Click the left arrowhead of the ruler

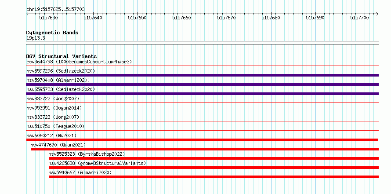pos(27,14)
